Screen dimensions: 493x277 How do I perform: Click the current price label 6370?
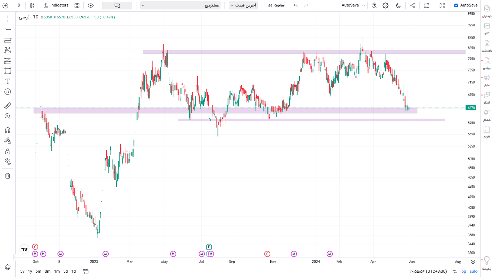[471, 108]
